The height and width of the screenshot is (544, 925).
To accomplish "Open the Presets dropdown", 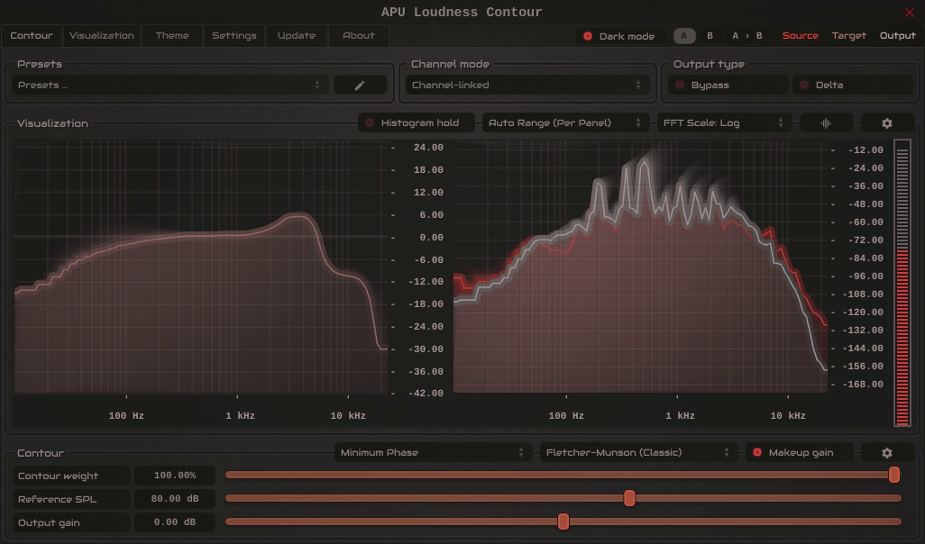I will (x=169, y=85).
